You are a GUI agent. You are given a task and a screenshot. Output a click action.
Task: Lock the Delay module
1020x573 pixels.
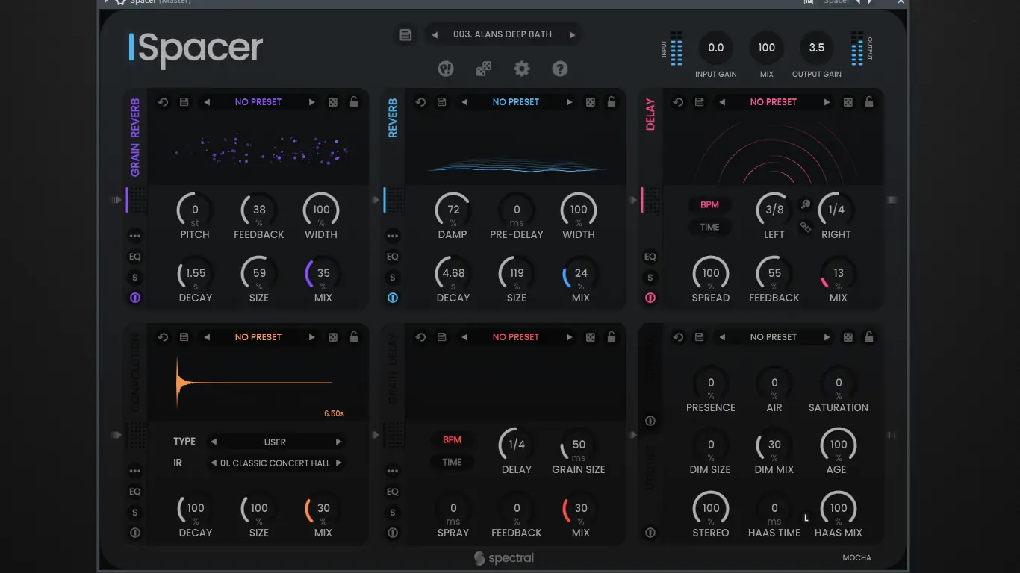coord(869,102)
